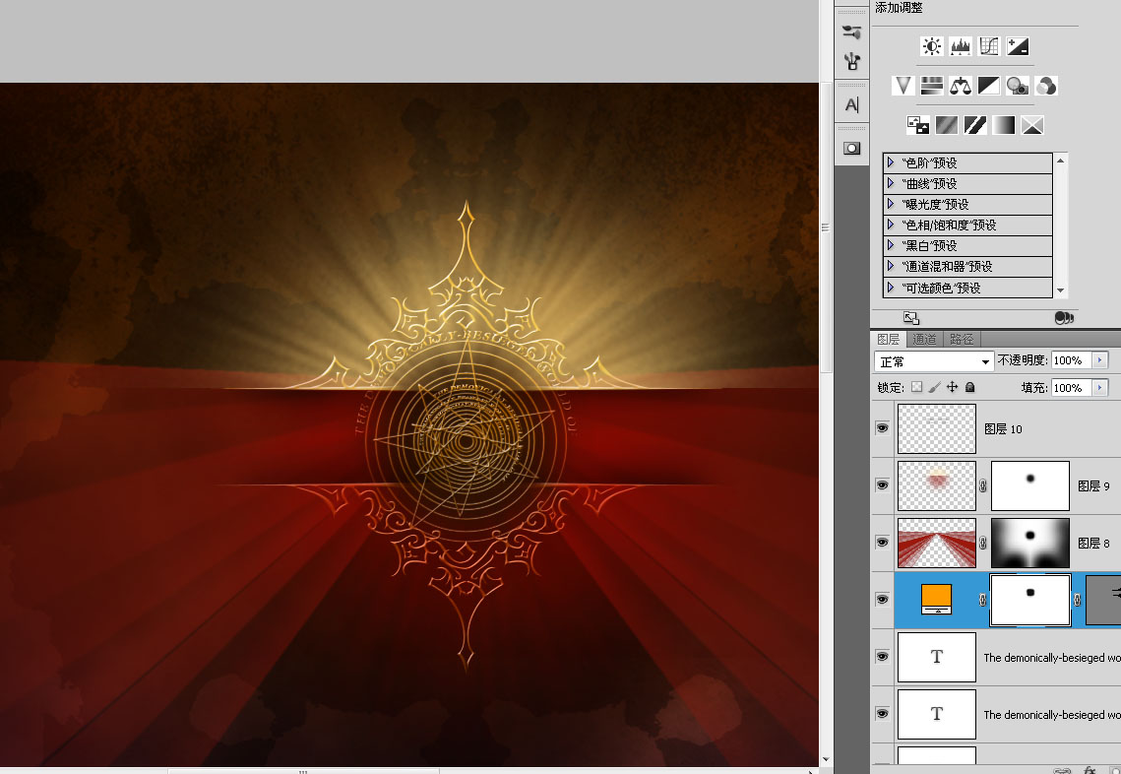The image size is (1121, 774).
Task: Toggle the lock transparent pixels option
Action: [x=916, y=388]
